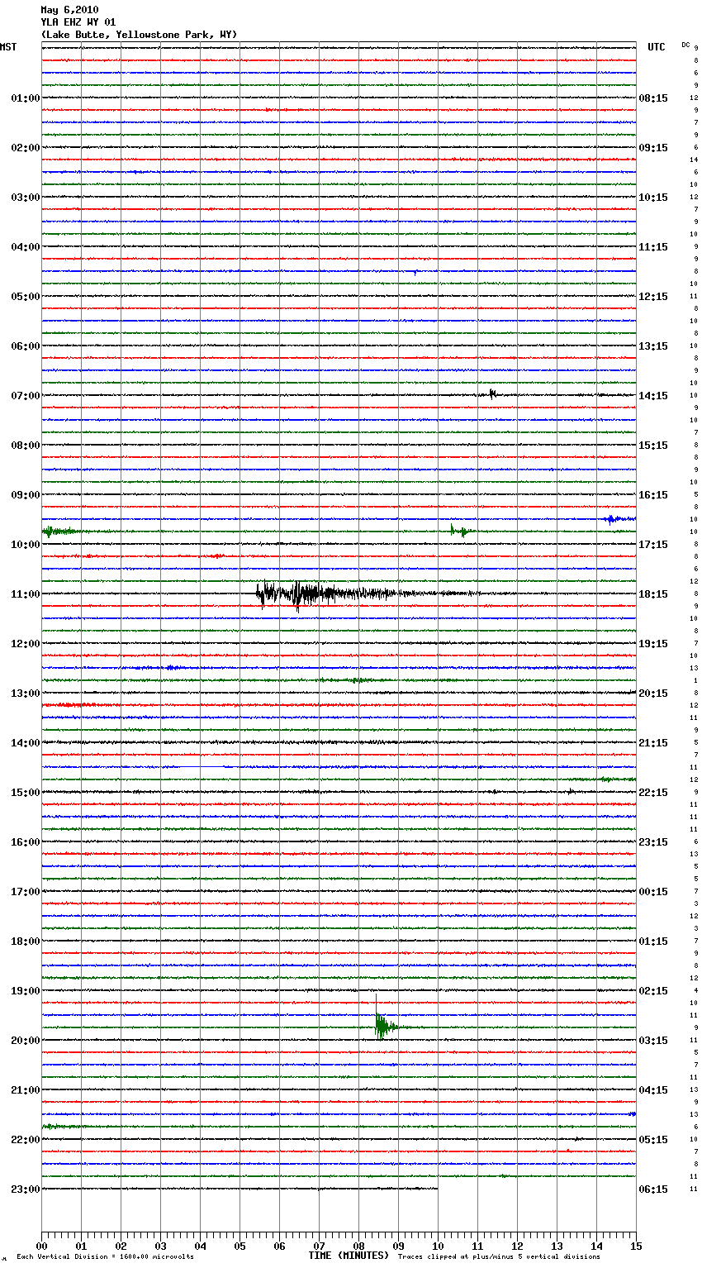
Task: Click the Lake Butte, Yellowstone Park location text
Action: [139, 35]
